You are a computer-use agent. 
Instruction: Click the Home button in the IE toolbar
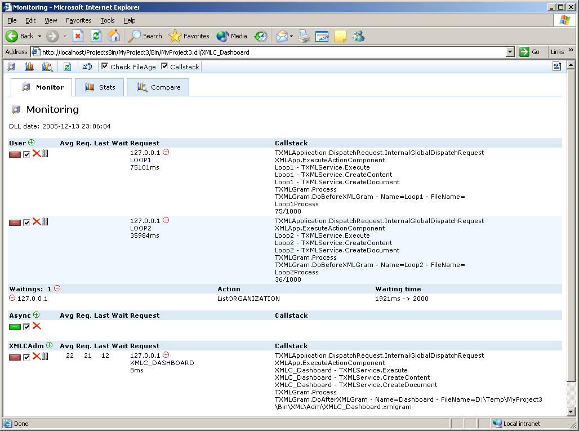(x=114, y=36)
